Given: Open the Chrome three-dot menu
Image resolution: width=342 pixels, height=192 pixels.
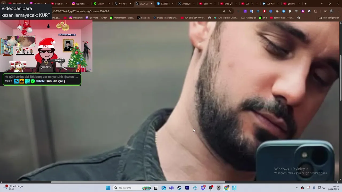Looking at the screenshot, I should [x=338, y=11].
